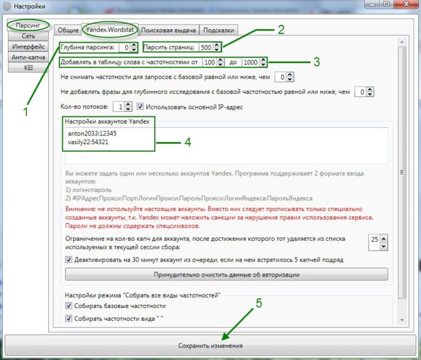Click the maximum frequency field showing 1000
This screenshot has height=360, width=421.
click(x=251, y=62)
